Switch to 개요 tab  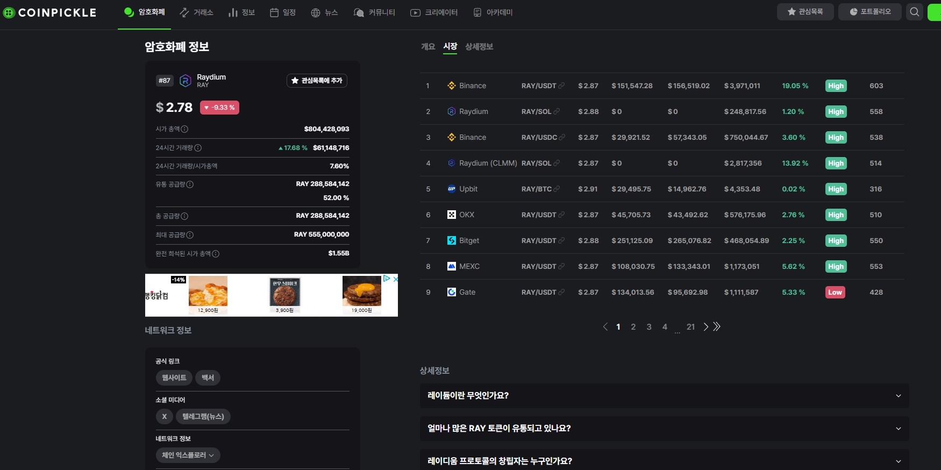tap(428, 47)
